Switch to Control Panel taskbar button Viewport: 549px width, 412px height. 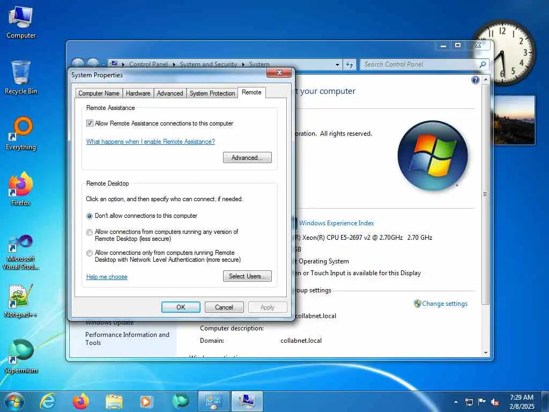pos(213,401)
